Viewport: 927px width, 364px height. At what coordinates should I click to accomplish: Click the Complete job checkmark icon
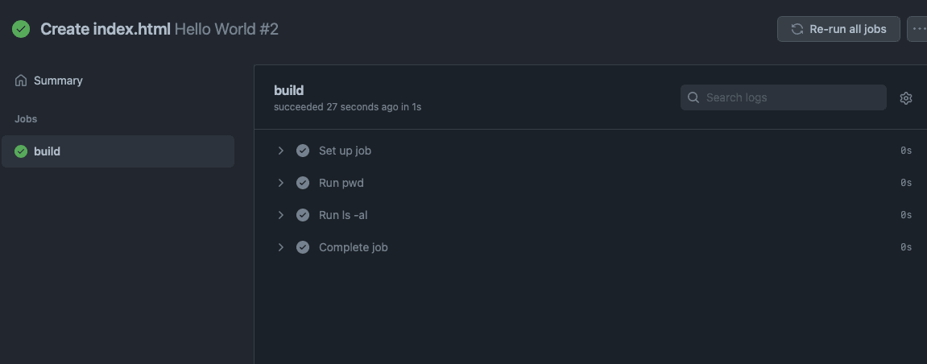click(x=303, y=247)
